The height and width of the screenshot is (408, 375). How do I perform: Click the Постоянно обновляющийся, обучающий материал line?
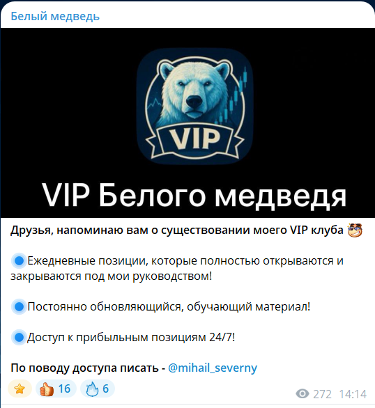point(169,307)
